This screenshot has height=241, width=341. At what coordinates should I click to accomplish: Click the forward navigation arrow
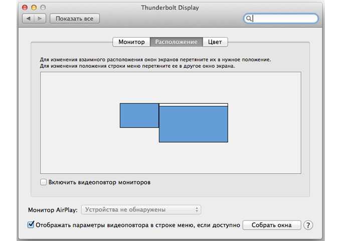[40, 19]
